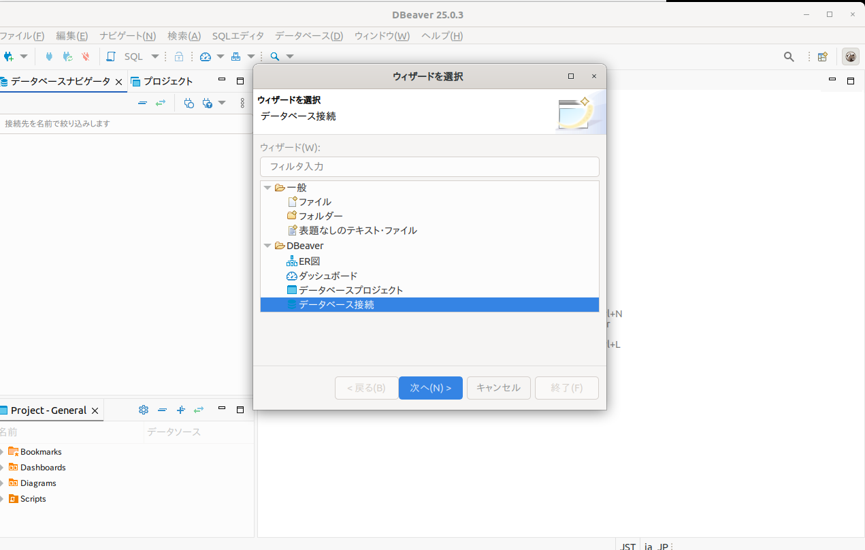Open the dropdown arrow beside new connection icon
The image size is (865, 550).
(x=24, y=56)
